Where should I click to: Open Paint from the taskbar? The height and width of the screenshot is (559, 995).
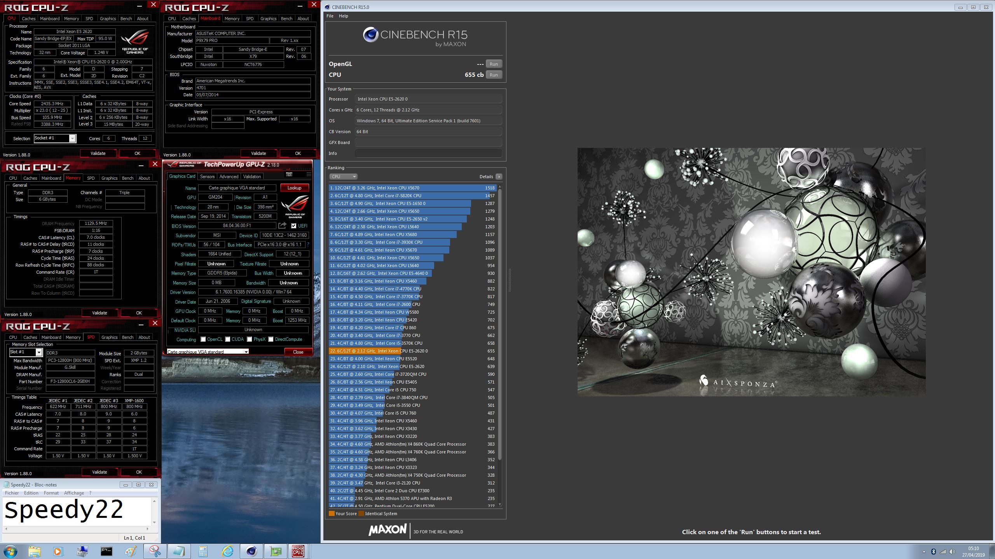(x=131, y=551)
